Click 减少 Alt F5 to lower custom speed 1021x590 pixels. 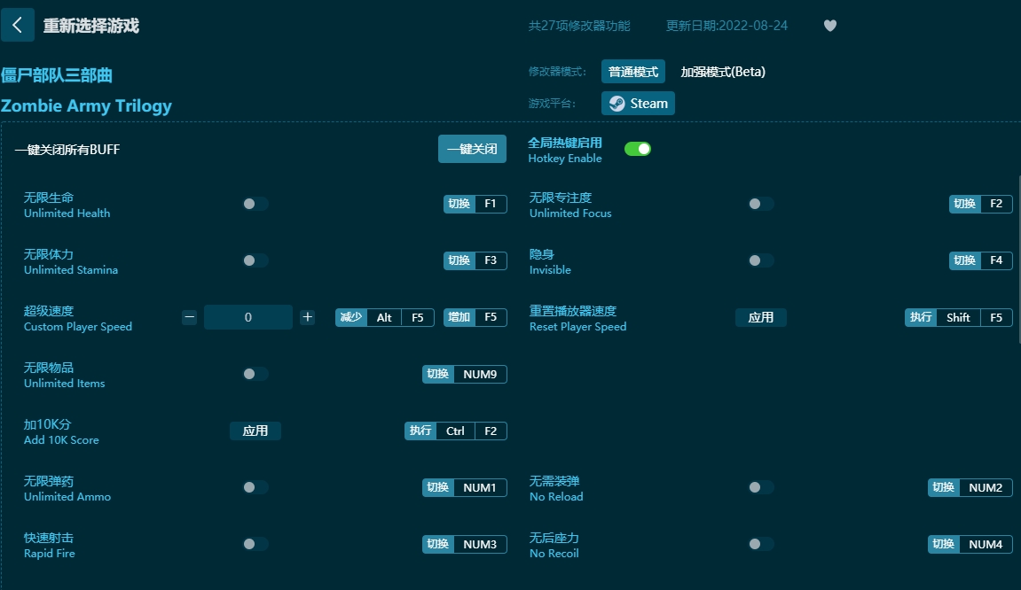coord(384,316)
